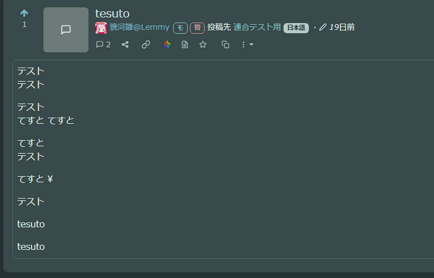
Task: Open author avatar of 鴉河雛@Lemmy
Action: pyautogui.click(x=101, y=28)
